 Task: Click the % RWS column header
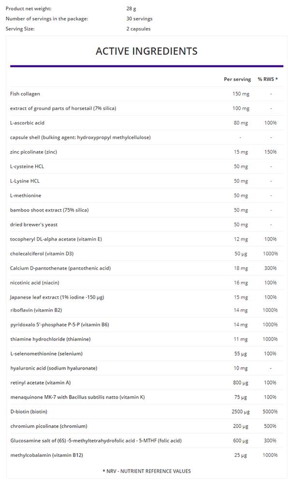(268, 79)
